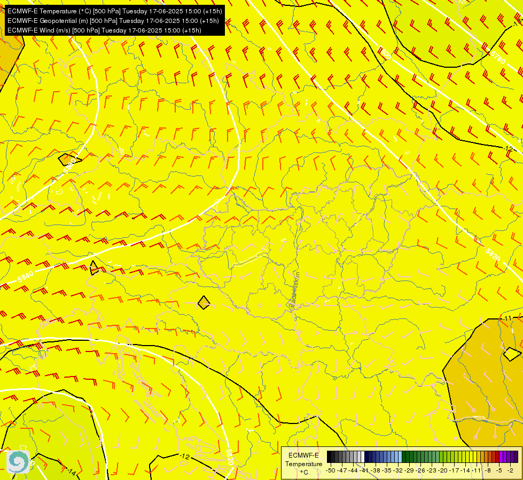
Task: Click the swirl logo icon at bottom-left
Action: click(18, 462)
